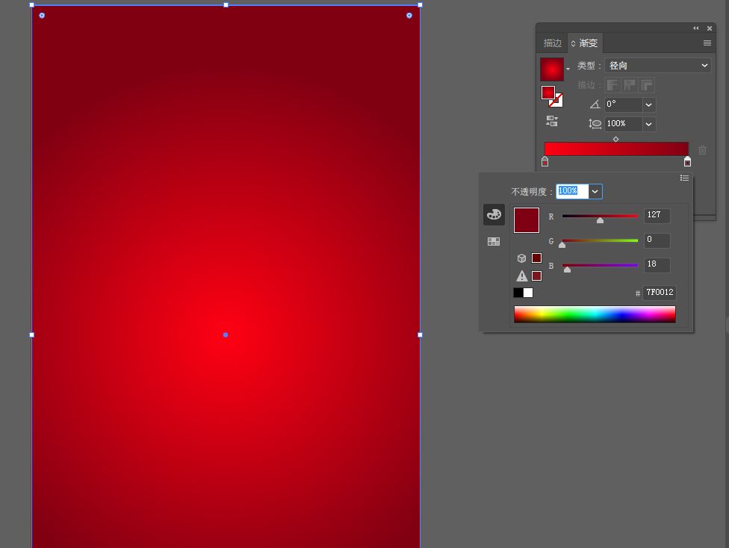Open the 类型 gradient type dropdown
This screenshot has height=548, width=729.
click(658, 66)
